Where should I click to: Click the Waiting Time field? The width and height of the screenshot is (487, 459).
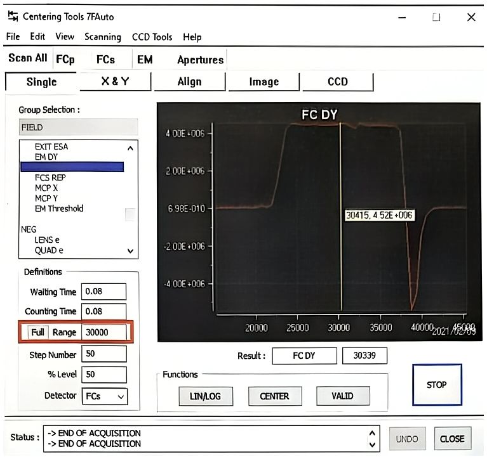coord(103,292)
